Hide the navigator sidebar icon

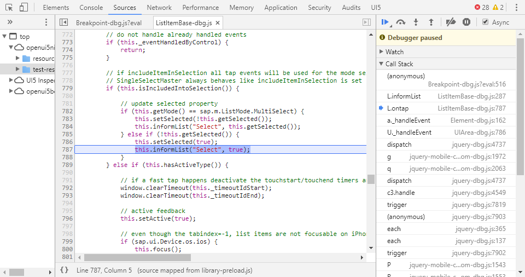pyautogui.click(x=63, y=22)
